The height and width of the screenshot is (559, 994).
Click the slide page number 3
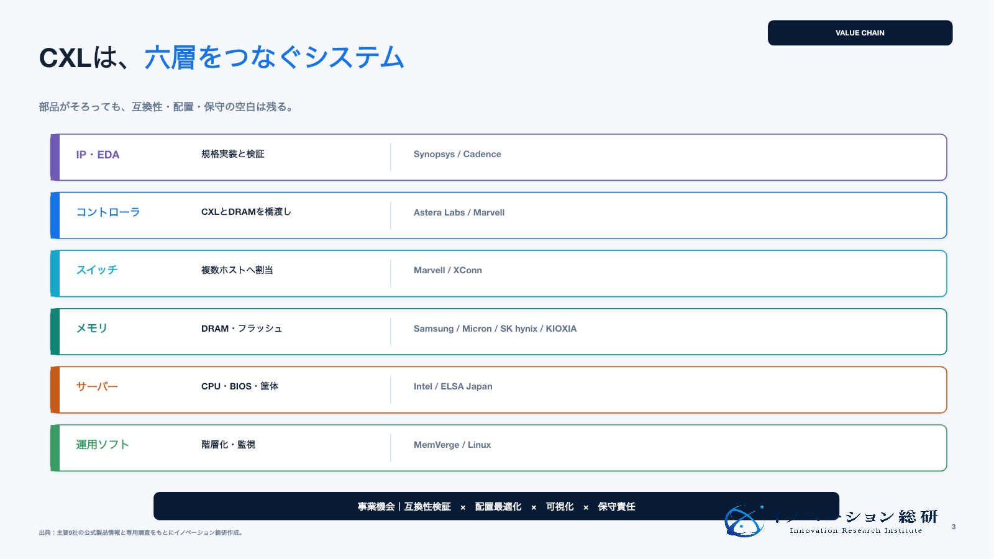click(954, 527)
